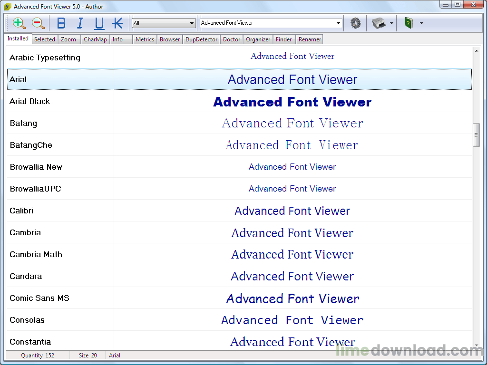The height and width of the screenshot is (365, 487).
Task: Select the Candara font row
Action: pos(239,276)
